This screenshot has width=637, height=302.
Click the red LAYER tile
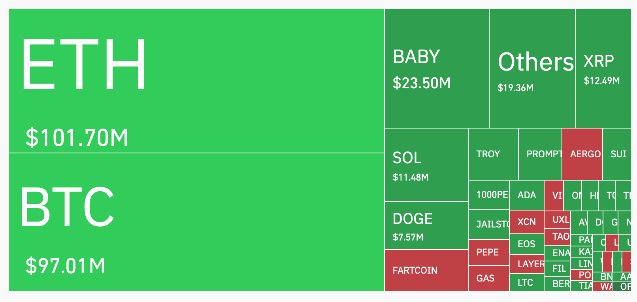click(526, 264)
